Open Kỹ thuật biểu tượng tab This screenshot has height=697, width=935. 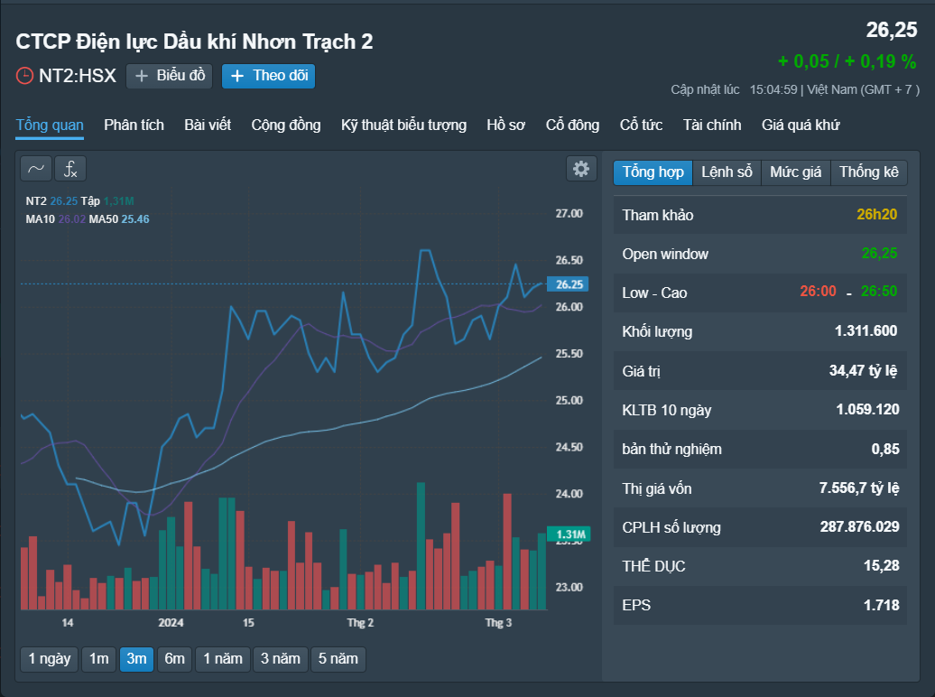pyautogui.click(x=403, y=125)
